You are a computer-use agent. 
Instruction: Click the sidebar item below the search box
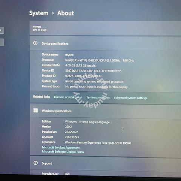pos(2,42)
